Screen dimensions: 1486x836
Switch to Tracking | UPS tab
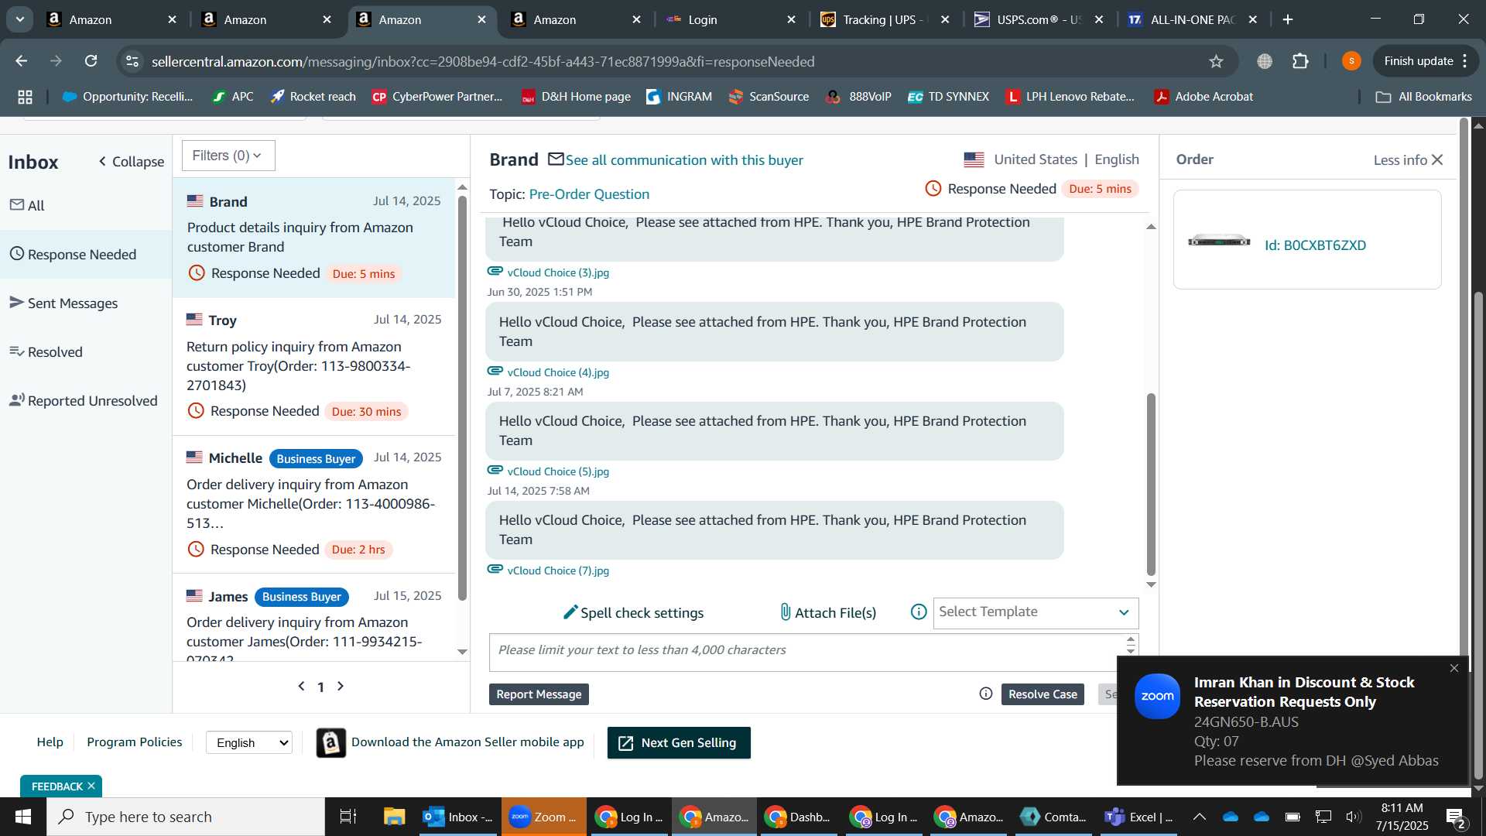pyautogui.click(x=884, y=19)
